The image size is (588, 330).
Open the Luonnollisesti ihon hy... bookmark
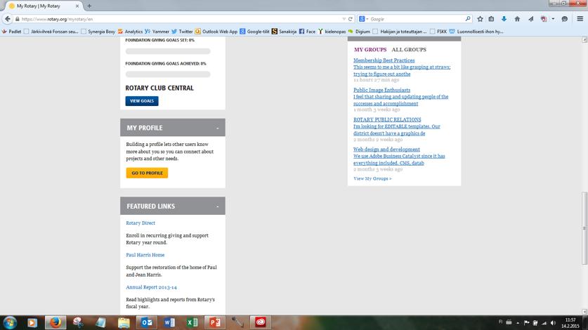point(476,32)
